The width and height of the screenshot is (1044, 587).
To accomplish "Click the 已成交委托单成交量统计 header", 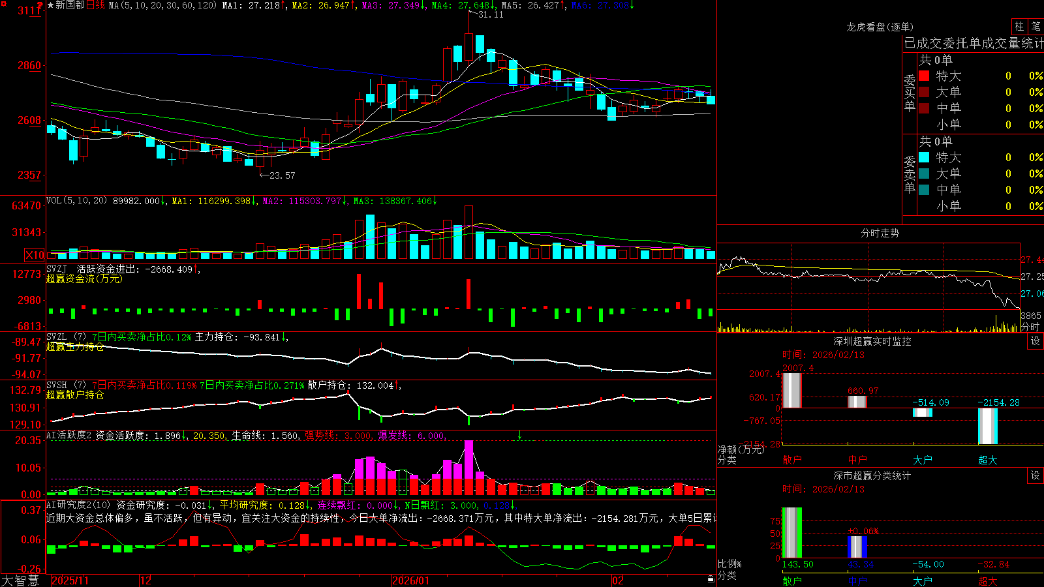I will (x=974, y=43).
